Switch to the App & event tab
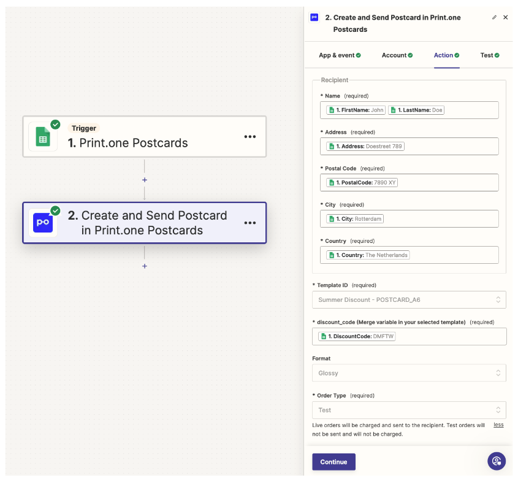Screen dimensions: 518x481 pyautogui.click(x=340, y=55)
